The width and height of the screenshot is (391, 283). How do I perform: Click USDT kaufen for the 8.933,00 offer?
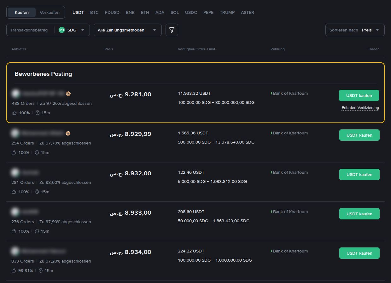(359, 214)
